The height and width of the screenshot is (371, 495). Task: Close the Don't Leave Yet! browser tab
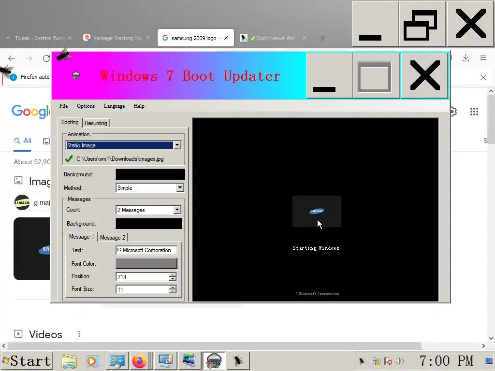click(x=305, y=38)
